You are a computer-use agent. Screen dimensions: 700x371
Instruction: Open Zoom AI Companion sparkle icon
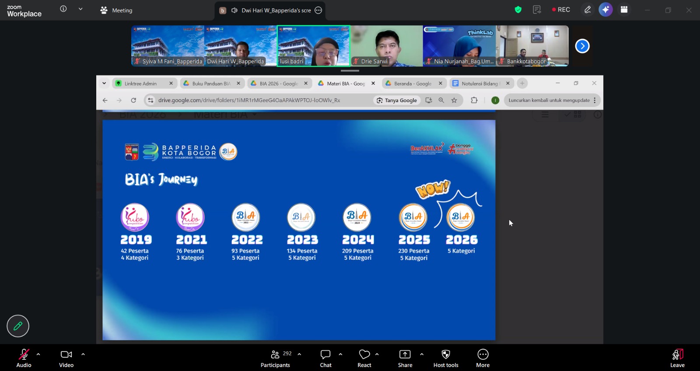[605, 10]
